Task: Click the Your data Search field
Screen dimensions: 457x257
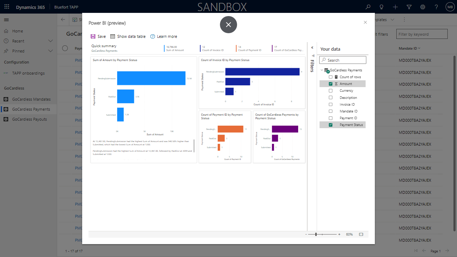Action: [x=343, y=60]
